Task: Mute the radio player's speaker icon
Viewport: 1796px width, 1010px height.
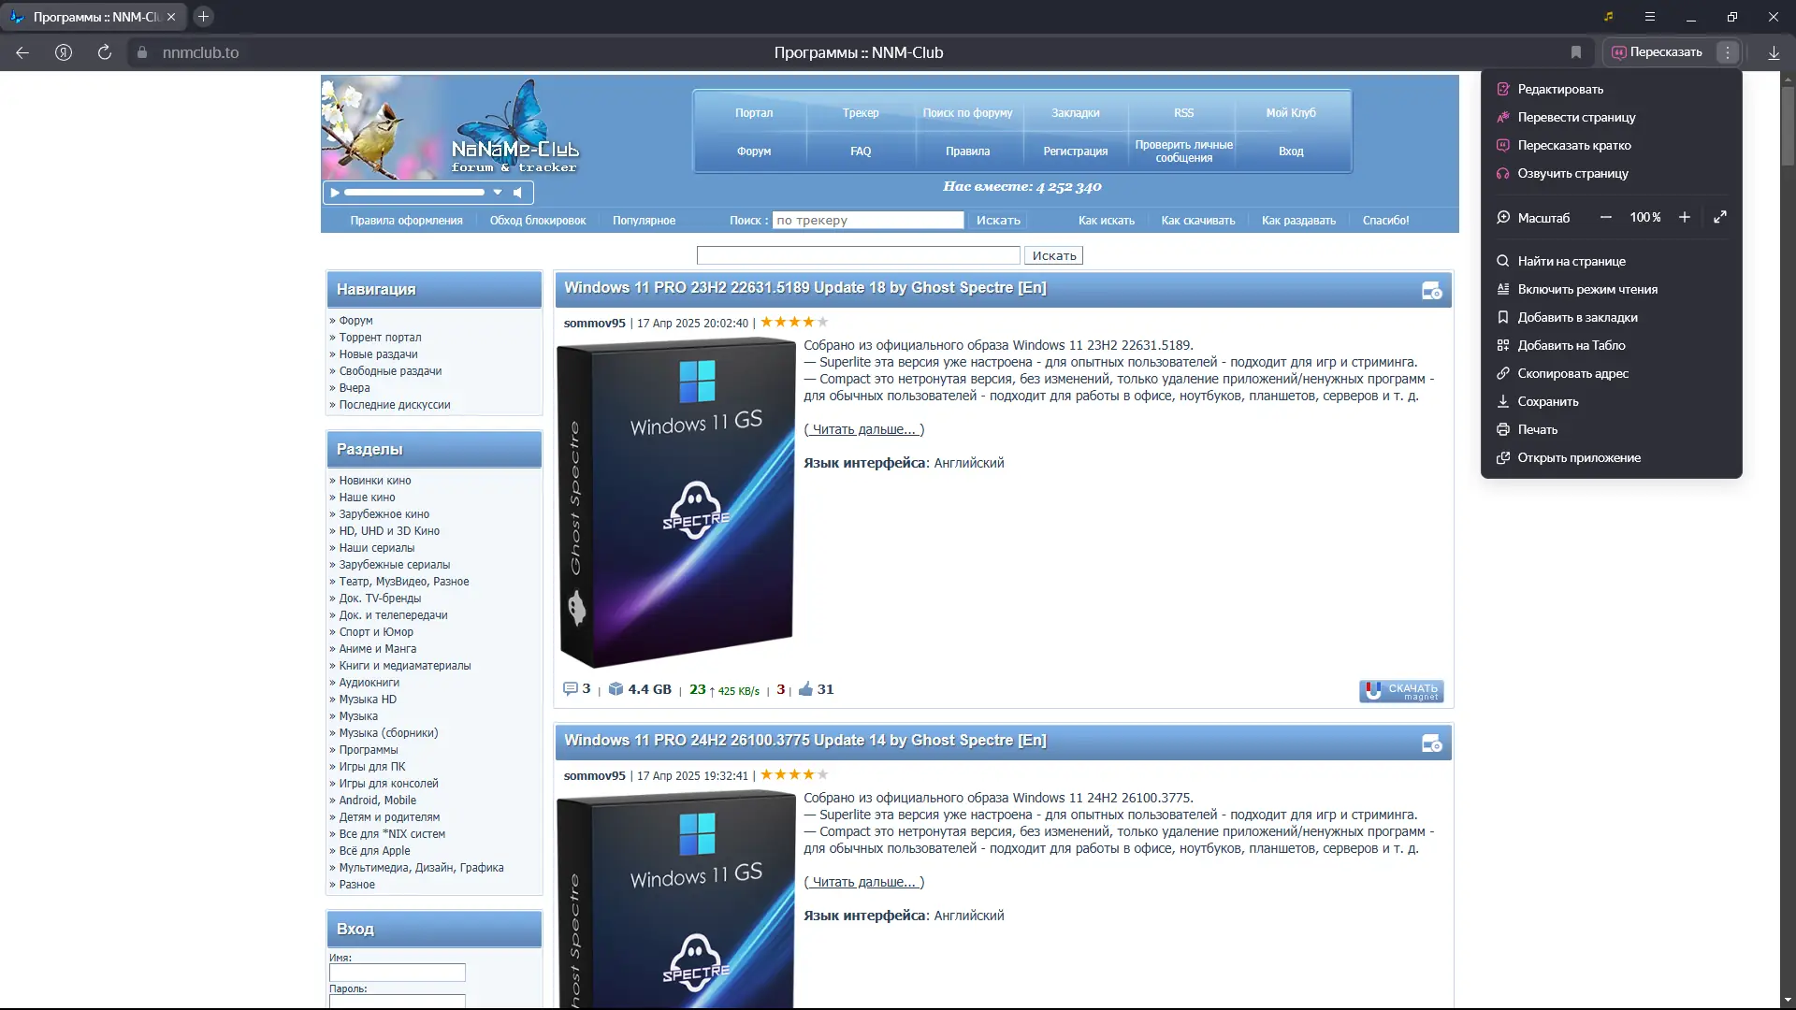Action: 518,193
